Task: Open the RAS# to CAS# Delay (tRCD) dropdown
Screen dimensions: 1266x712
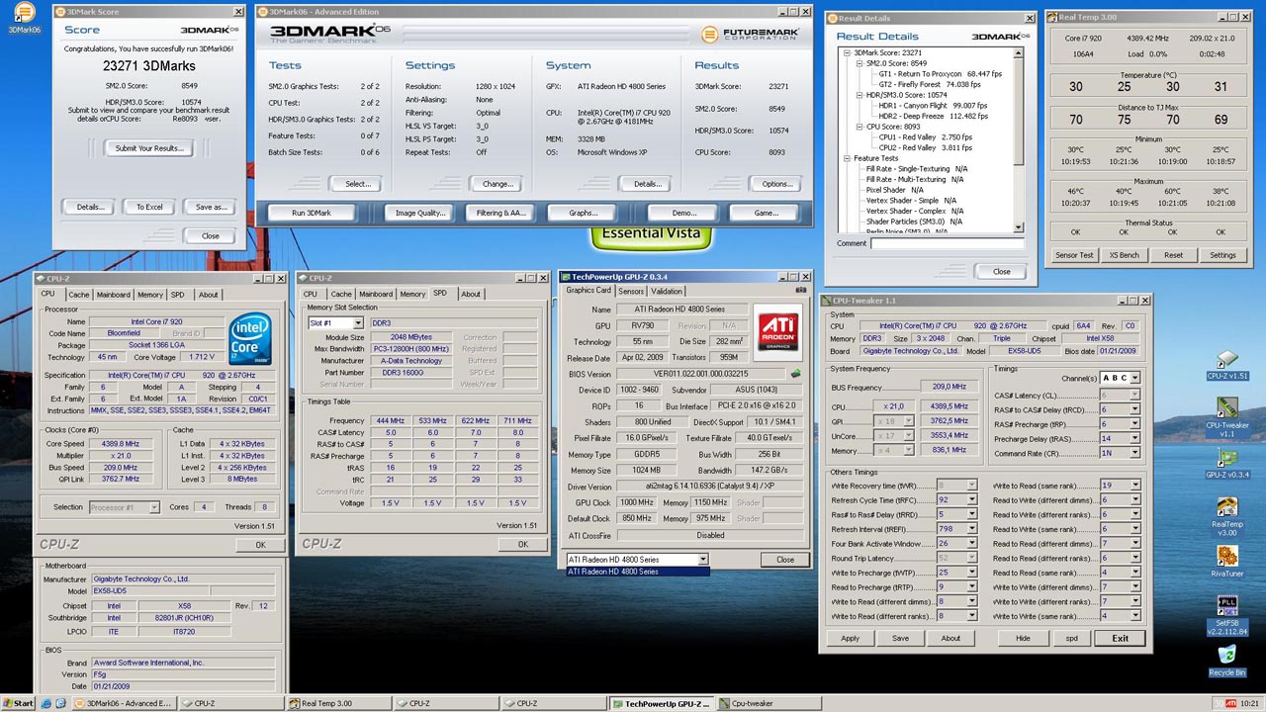Action: click(x=1134, y=409)
